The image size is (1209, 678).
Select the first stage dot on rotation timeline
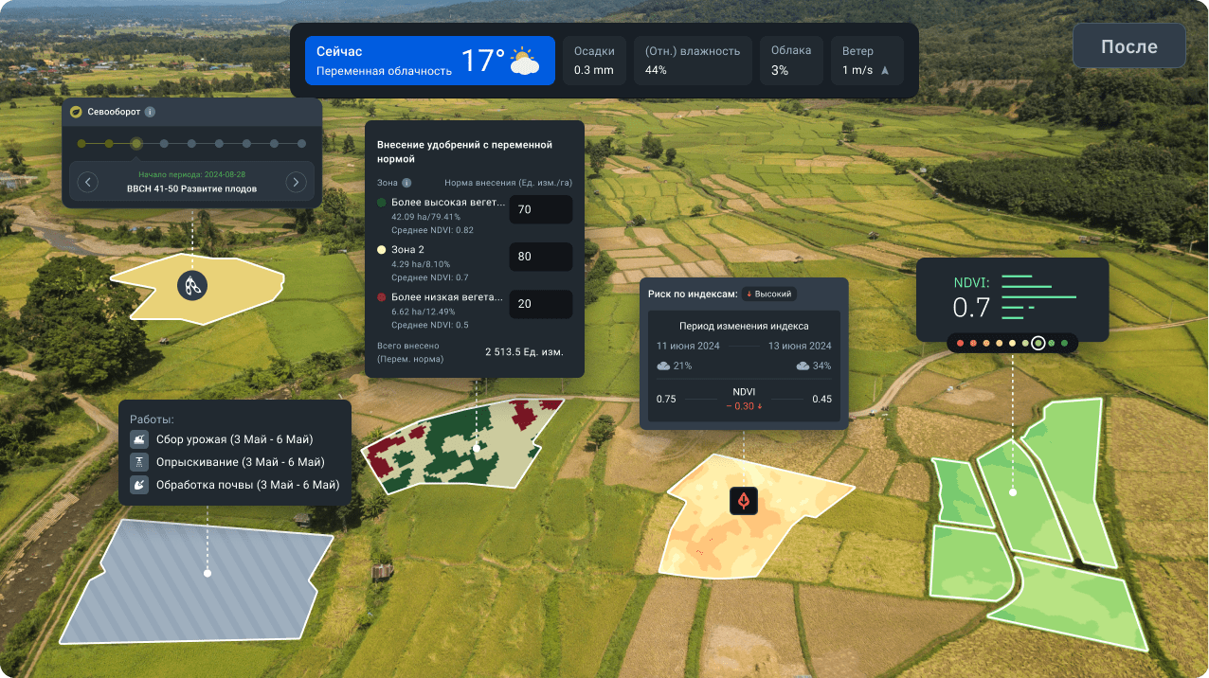81,144
